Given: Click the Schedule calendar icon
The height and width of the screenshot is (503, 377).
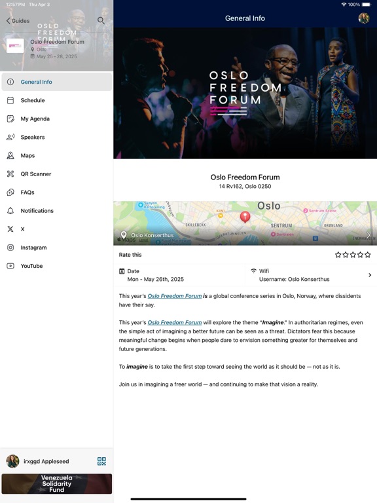Looking at the screenshot, I should (x=10, y=100).
